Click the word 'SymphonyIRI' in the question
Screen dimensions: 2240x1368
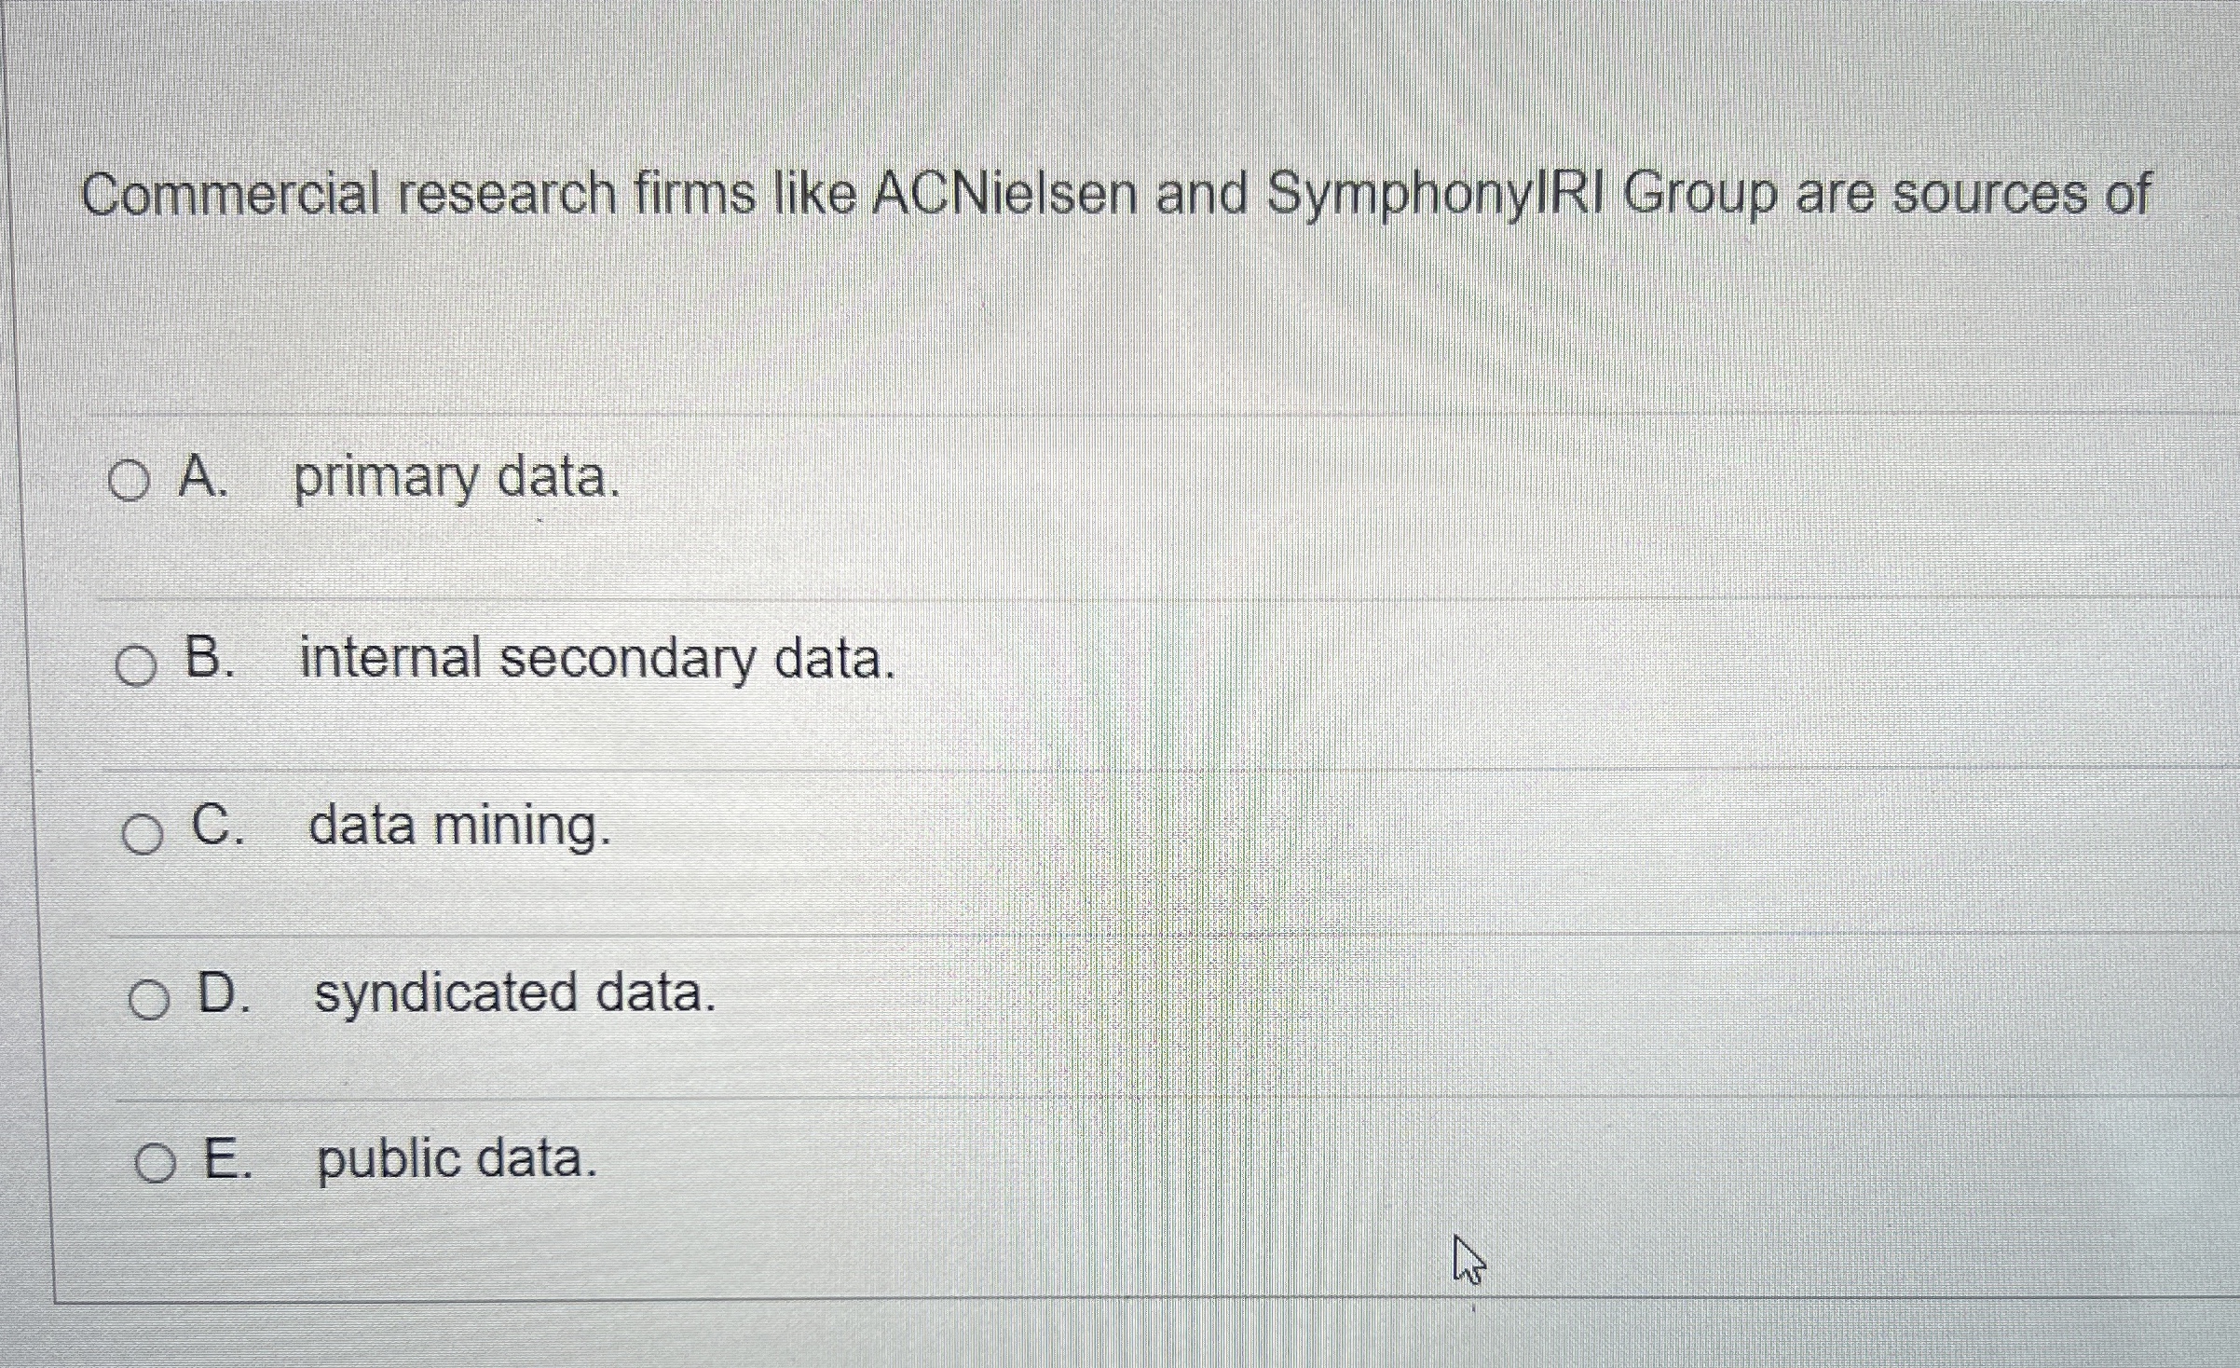tap(1436, 197)
